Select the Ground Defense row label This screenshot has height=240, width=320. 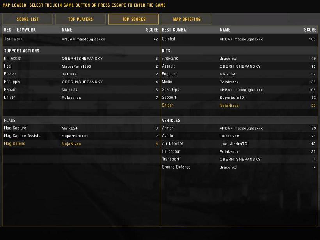tap(176, 167)
